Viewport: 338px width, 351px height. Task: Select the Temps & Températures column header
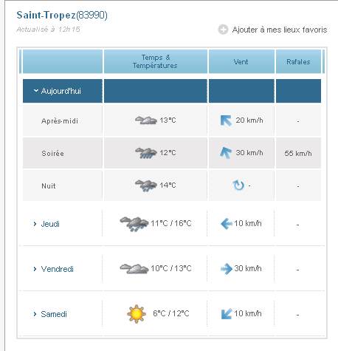[156, 61]
